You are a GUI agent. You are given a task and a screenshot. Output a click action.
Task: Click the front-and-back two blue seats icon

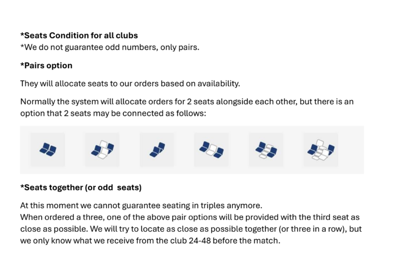(157, 149)
